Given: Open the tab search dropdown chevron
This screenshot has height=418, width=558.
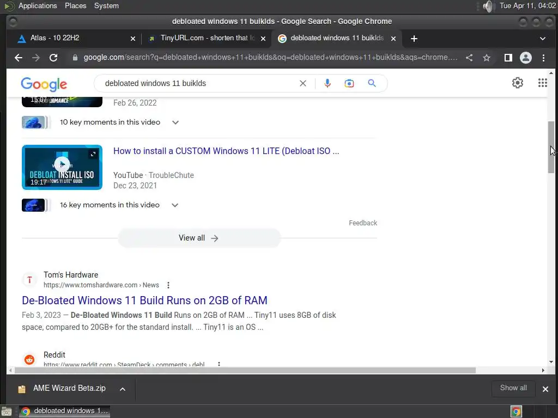Looking at the screenshot, I should (x=542, y=39).
